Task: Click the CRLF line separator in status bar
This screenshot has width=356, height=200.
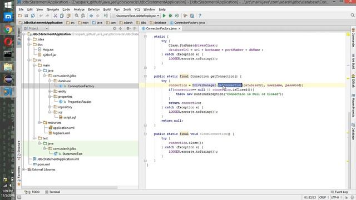Action: (324, 197)
